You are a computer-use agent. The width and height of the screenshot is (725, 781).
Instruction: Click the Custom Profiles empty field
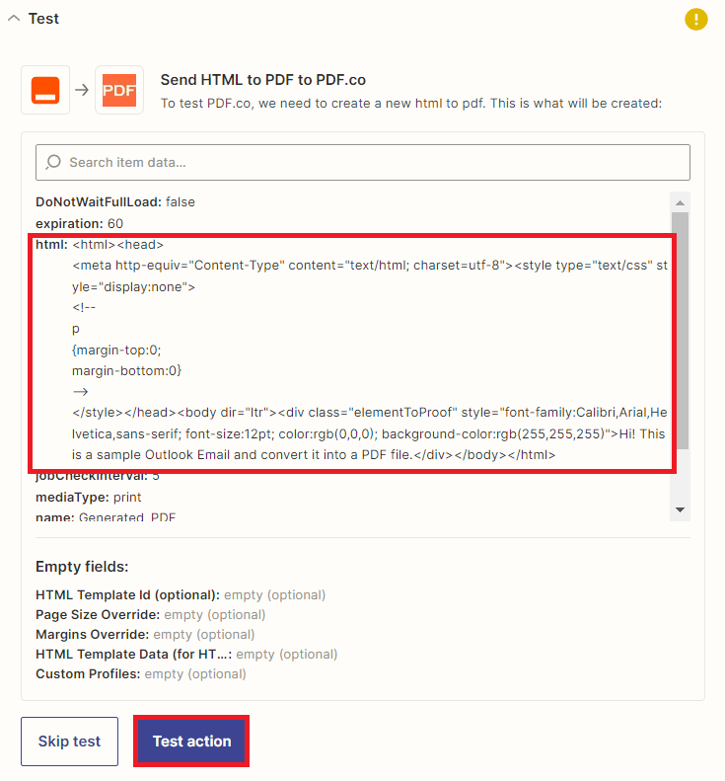click(141, 673)
